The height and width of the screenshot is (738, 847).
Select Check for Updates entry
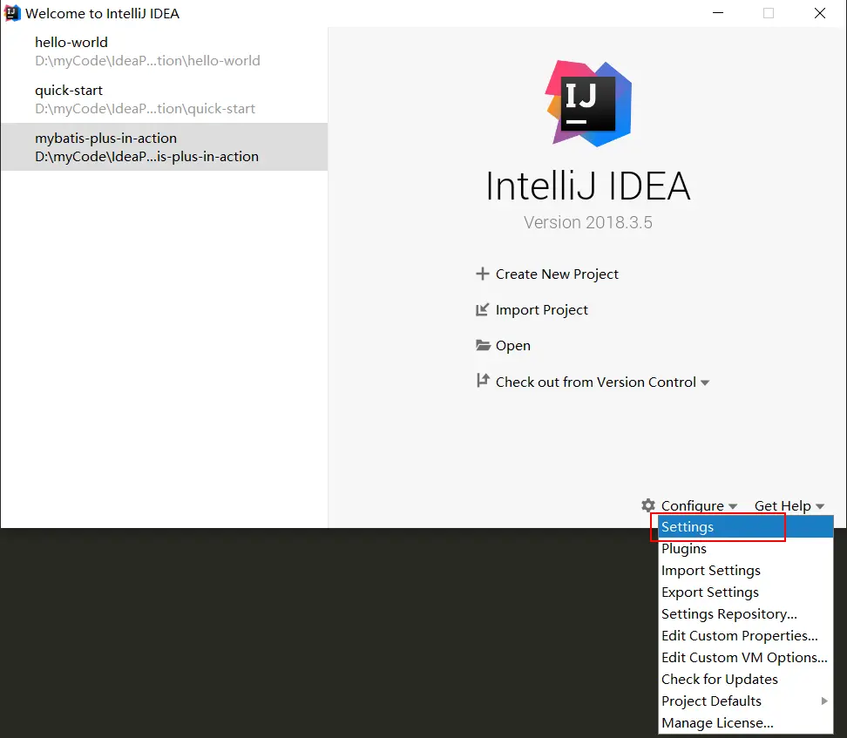(745, 679)
